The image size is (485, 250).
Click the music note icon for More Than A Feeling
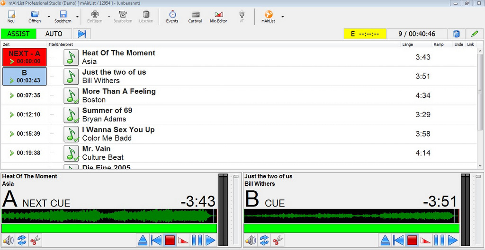tap(71, 95)
